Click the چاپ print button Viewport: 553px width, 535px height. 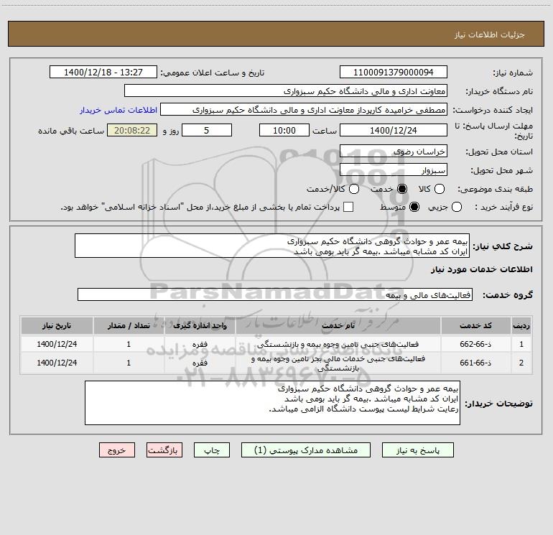[x=212, y=450]
